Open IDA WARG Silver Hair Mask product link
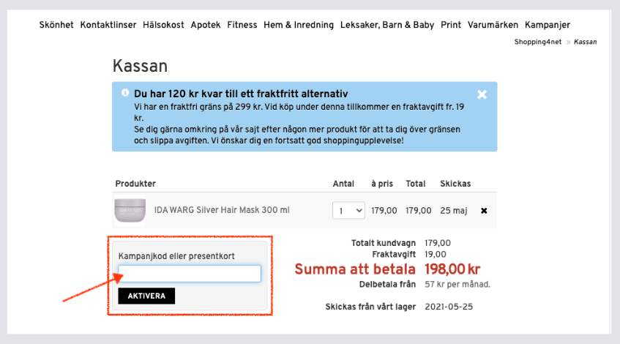The image size is (620, 344). (222, 211)
